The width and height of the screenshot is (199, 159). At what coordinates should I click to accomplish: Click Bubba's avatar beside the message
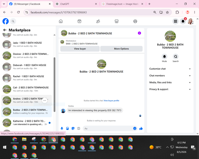63,111
